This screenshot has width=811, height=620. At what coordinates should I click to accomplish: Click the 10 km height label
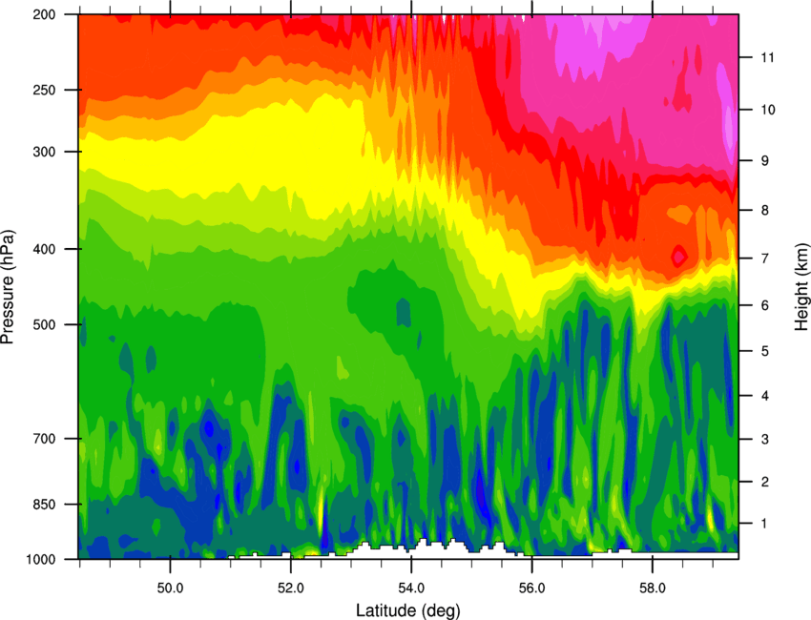[768, 110]
